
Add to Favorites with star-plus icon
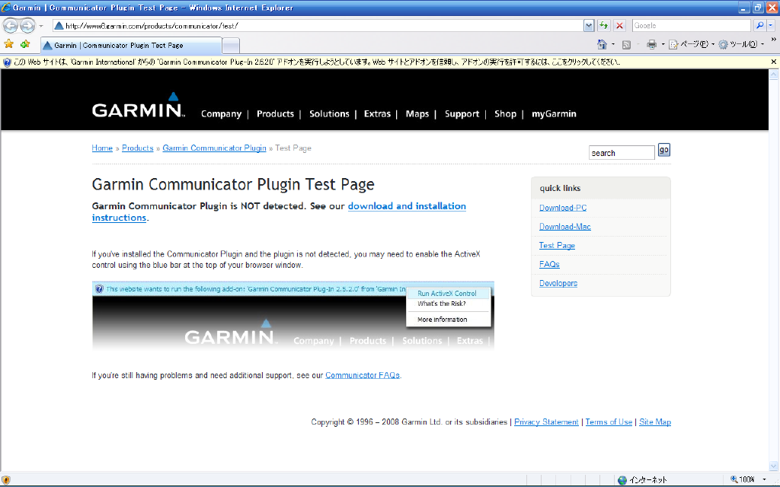[x=25, y=44]
